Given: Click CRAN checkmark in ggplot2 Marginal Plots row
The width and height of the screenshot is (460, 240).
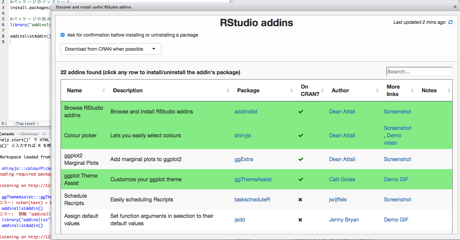Looking at the screenshot, I should click(x=301, y=159).
